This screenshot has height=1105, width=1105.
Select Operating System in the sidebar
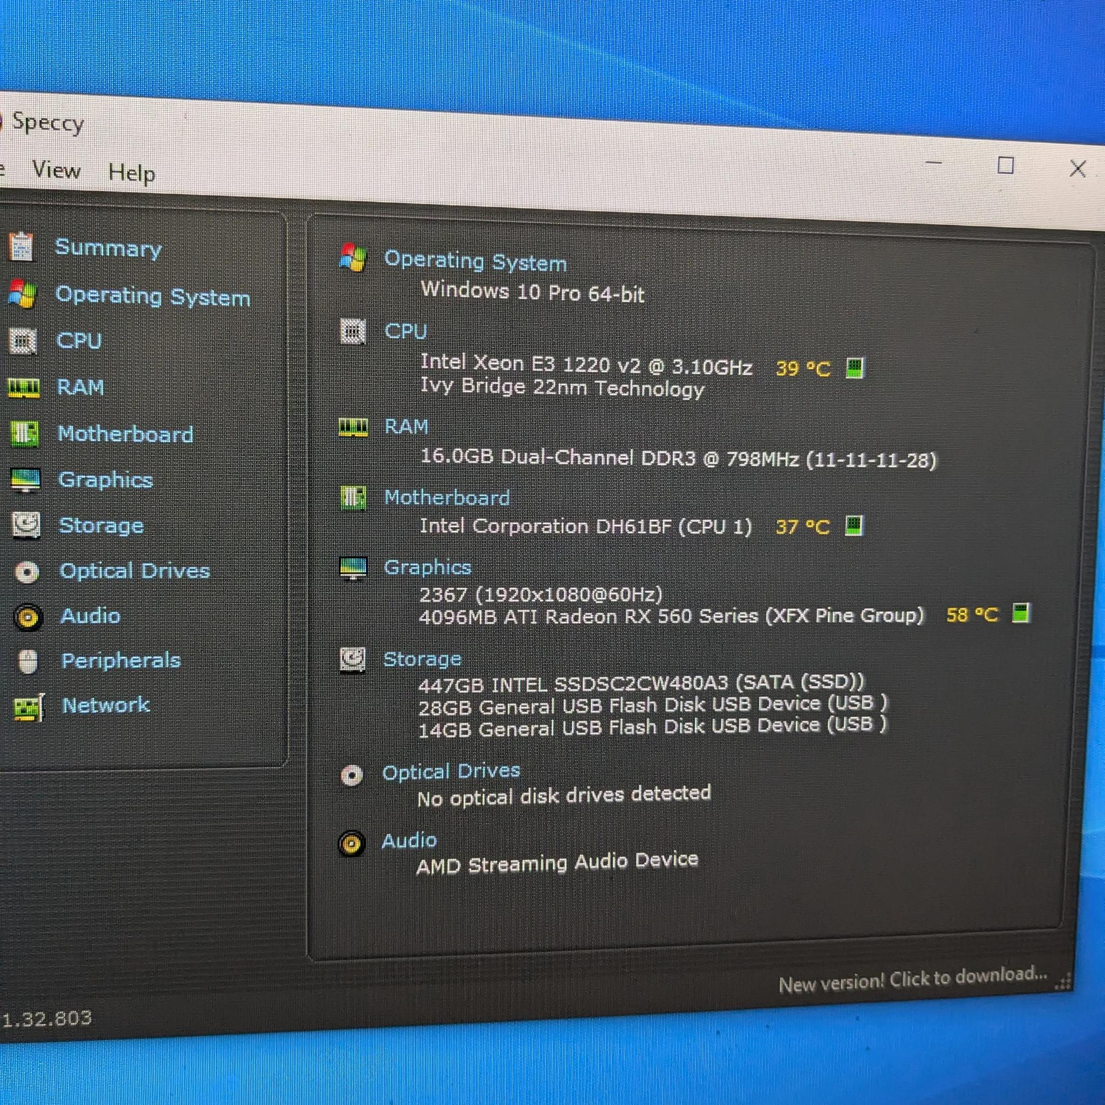(x=153, y=296)
